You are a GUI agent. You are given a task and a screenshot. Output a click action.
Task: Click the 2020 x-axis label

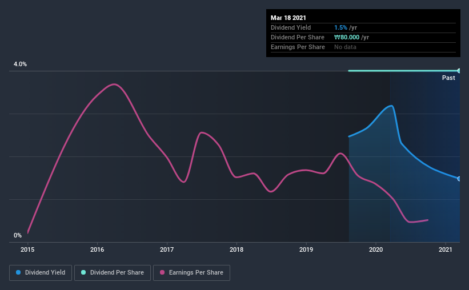point(376,249)
